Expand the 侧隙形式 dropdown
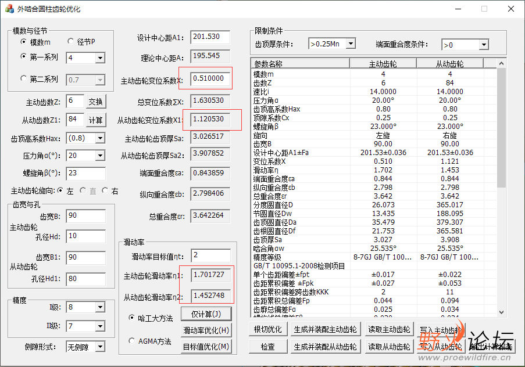 click(x=100, y=347)
